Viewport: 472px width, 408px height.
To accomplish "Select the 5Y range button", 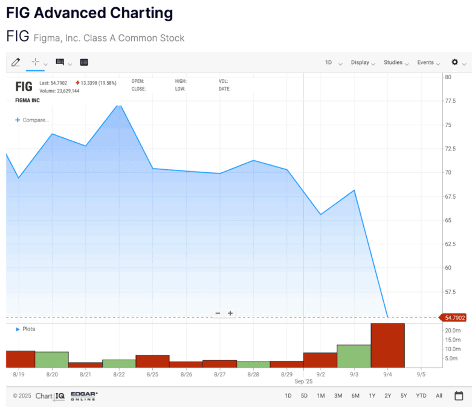I will click(404, 396).
